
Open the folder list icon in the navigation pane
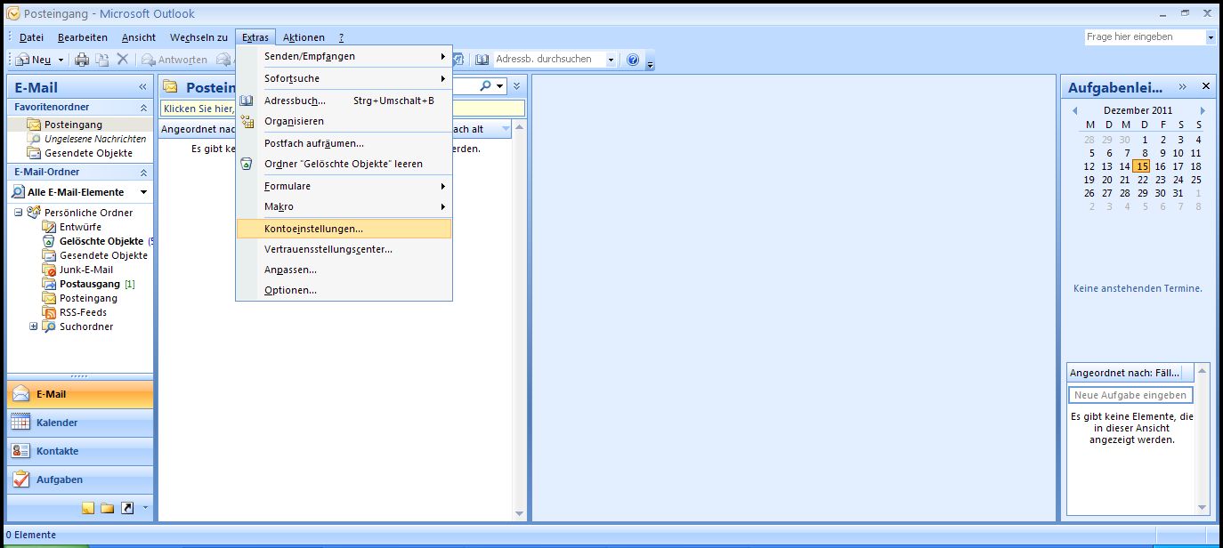(x=107, y=508)
